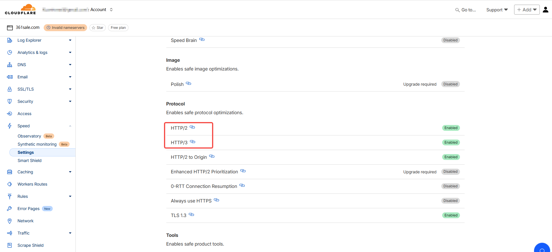Select the Scrape Shield document icon

[10, 245]
